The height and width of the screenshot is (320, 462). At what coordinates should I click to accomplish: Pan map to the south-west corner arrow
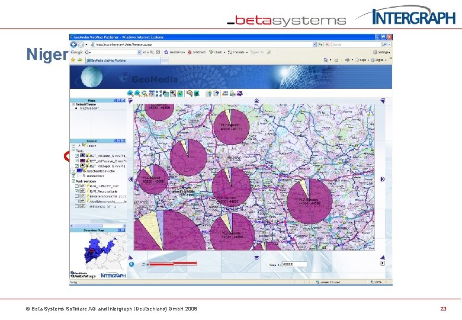pyautogui.click(x=130, y=258)
